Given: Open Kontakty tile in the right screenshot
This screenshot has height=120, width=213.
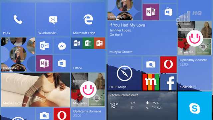Looking at the screenshot, I should [124, 10].
